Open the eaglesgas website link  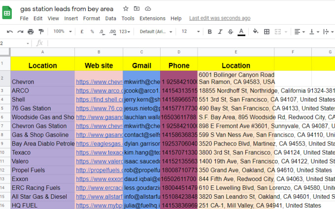click(x=99, y=144)
